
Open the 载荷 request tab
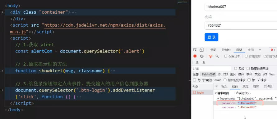[235, 86]
